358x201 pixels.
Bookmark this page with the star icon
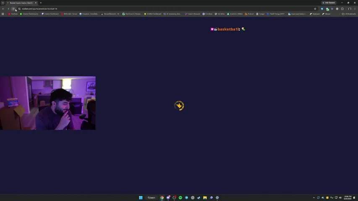[x=315, y=9]
